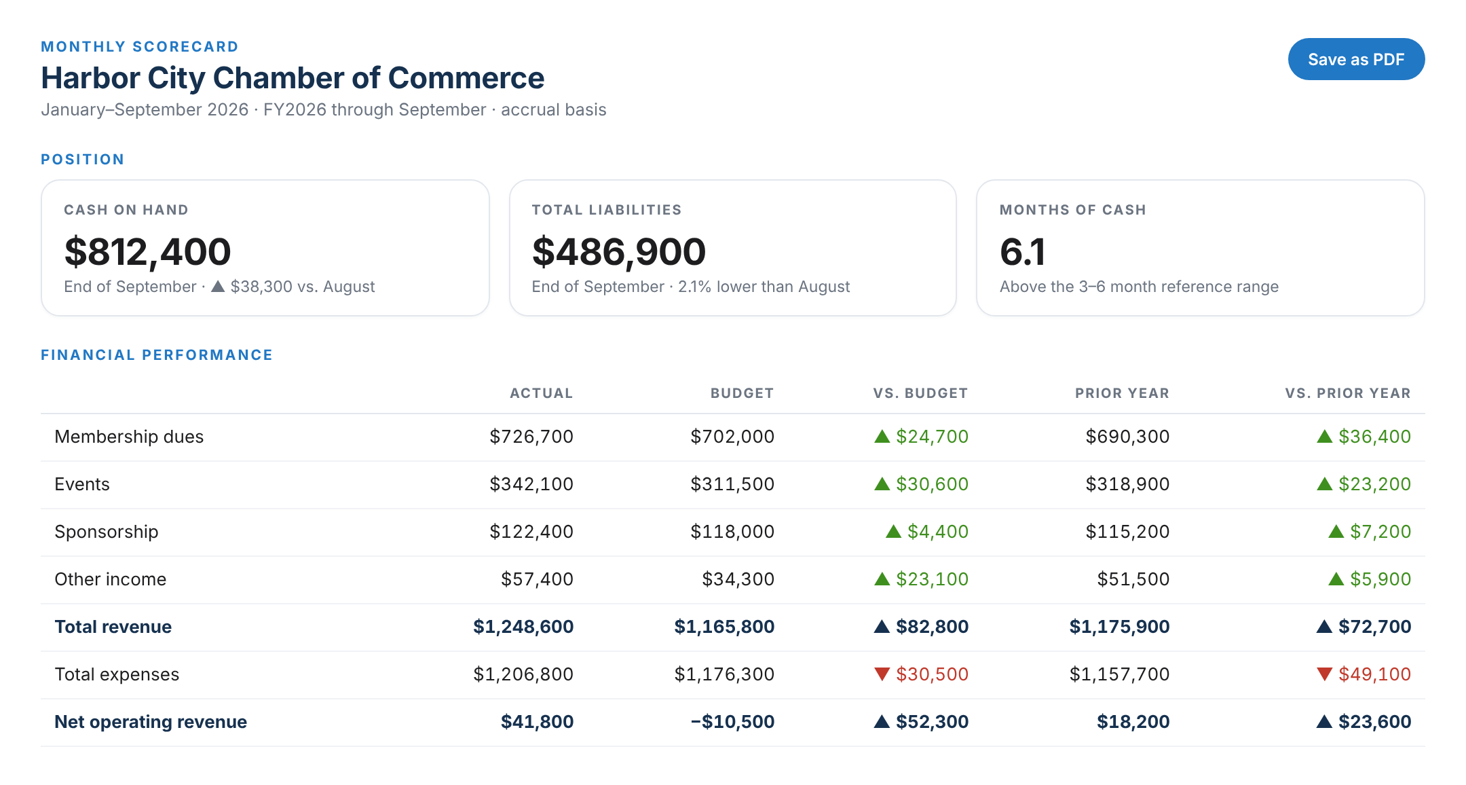The width and height of the screenshot is (1466, 785).
Task: Click the Save as PDF button
Action: [1356, 59]
